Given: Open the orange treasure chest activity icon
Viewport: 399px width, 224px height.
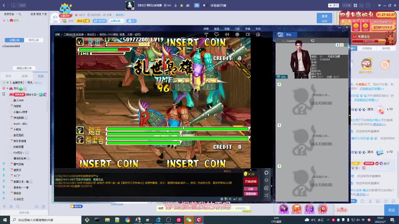Looking at the screenshot, I should 296,209.
